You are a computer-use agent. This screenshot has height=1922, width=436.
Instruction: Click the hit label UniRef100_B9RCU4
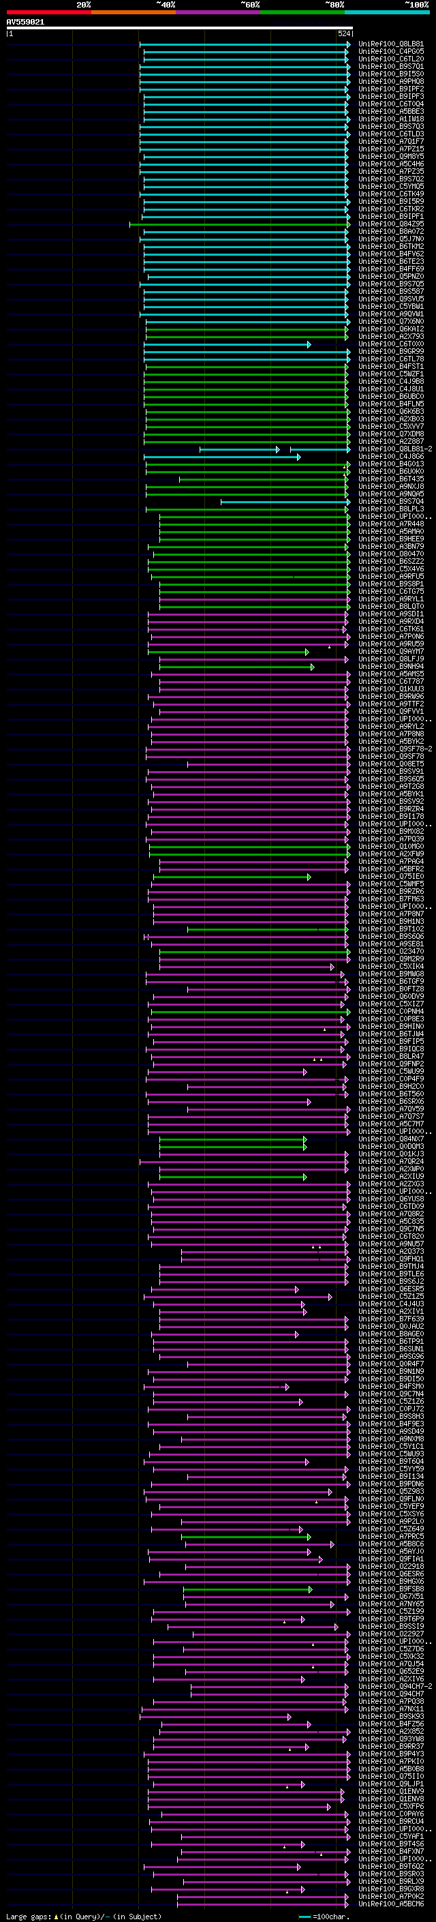pos(390,1821)
